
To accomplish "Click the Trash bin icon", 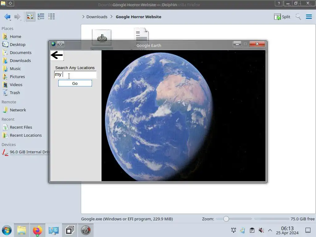I will coord(5,93).
